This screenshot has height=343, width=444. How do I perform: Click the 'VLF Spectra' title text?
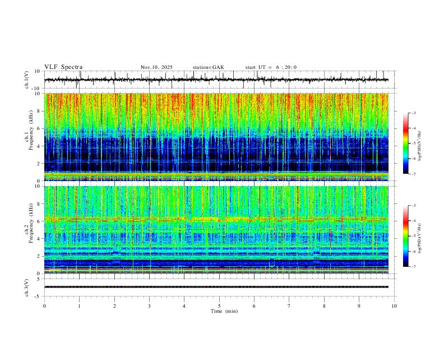[63, 67]
